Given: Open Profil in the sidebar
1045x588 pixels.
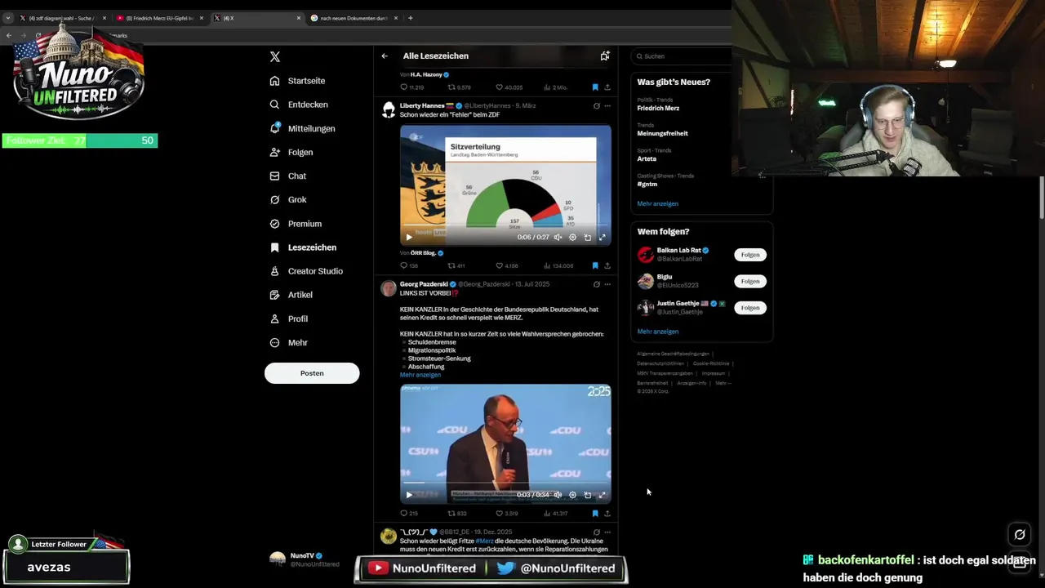Looking at the screenshot, I should (x=288, y=318).
